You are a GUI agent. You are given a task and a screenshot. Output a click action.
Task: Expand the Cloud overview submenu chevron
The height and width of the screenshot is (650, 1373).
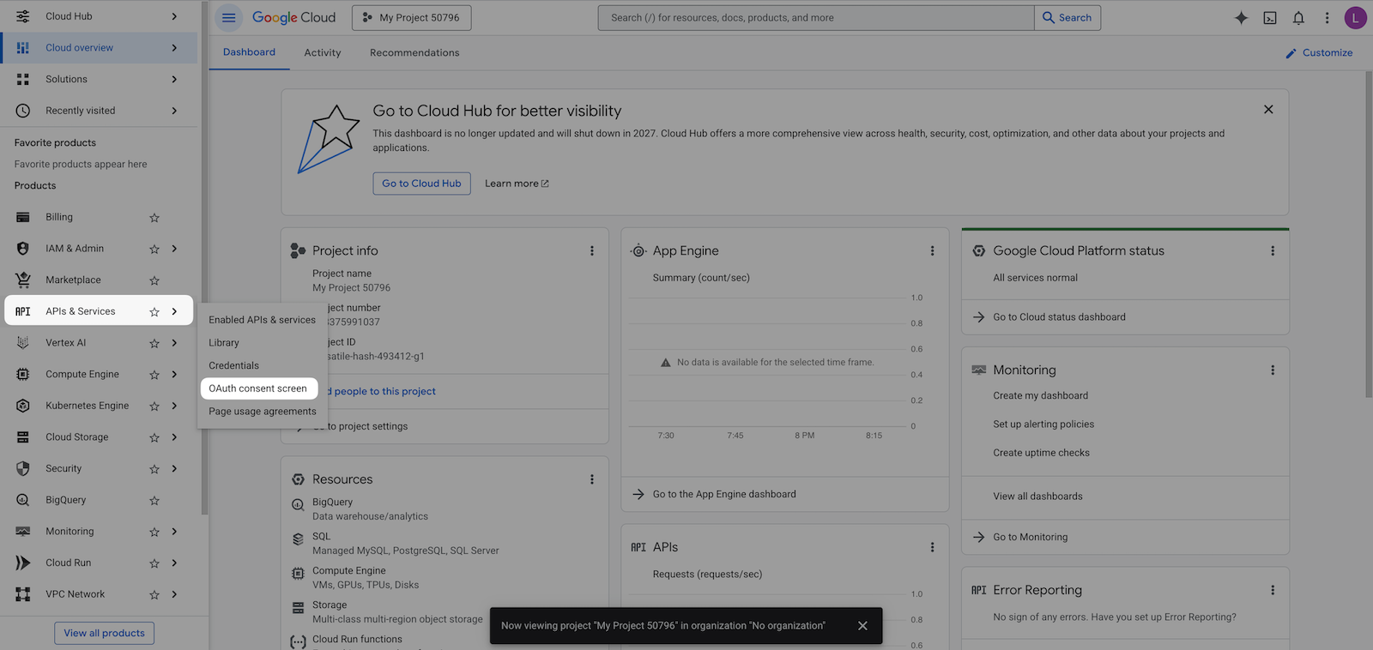(x=174, y=48)
